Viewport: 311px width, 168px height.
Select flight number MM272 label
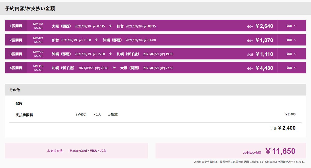click(x=38, y=52)
